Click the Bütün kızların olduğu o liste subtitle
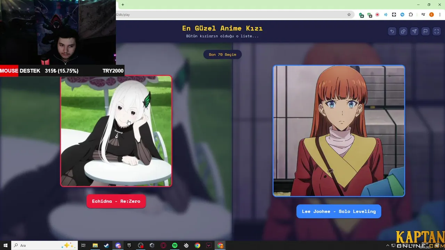This screenshot has height=250, width=445. (222, 36)
